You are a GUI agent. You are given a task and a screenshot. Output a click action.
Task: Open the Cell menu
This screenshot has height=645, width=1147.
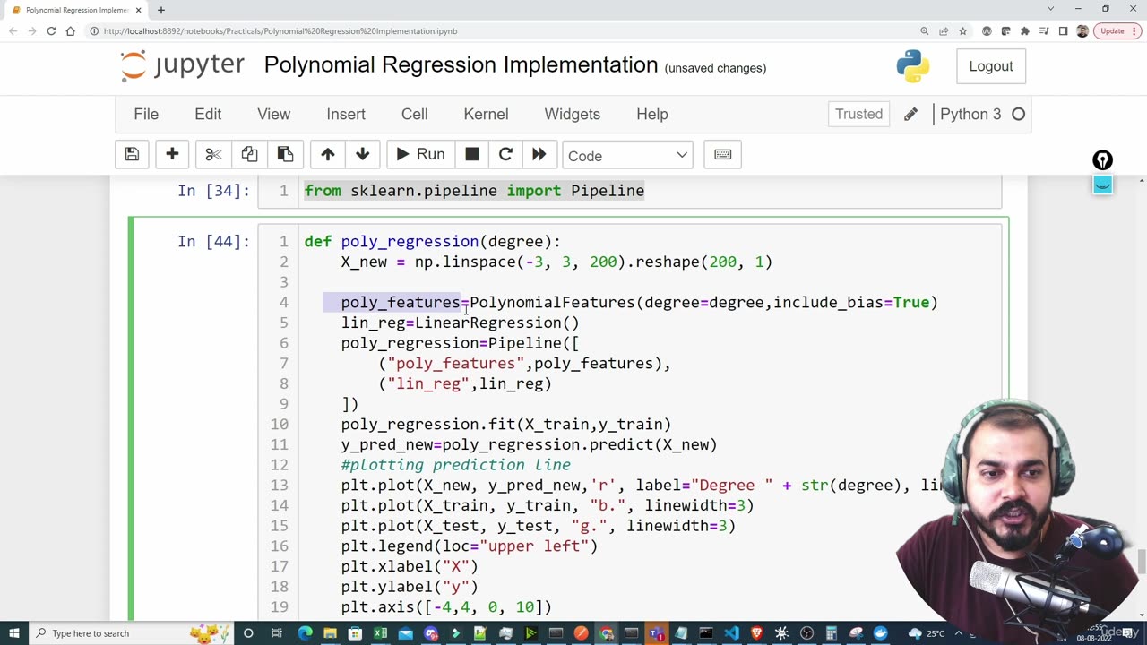[415, 114]
